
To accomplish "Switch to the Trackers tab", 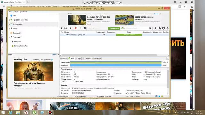I will pos(86,59).
